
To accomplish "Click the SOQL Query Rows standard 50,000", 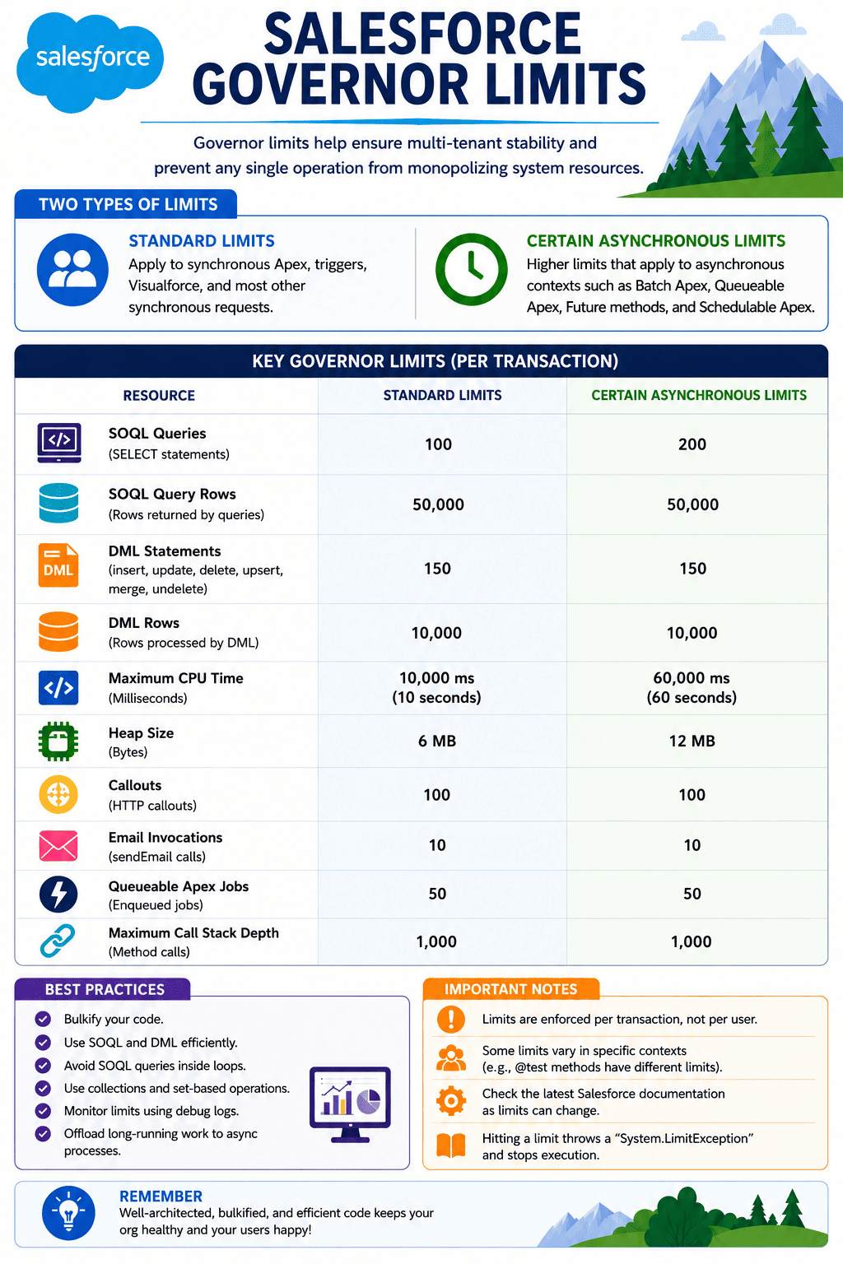I will pyautogui.click(x=438, y=504).
